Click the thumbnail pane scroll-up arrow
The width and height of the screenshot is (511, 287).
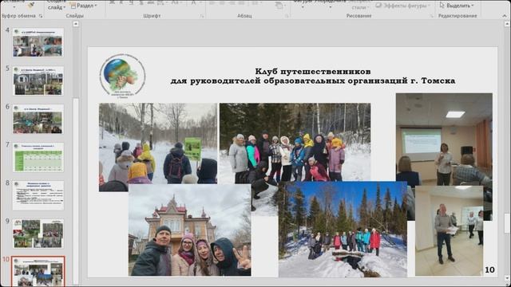coord(76,24)
